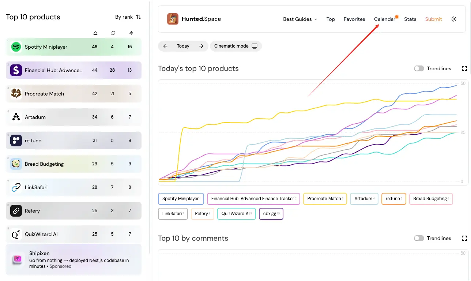Screen dimensions: 471x281
Task: Go to the Stats page
Action: pyautogui.click(x=410, y=19)
